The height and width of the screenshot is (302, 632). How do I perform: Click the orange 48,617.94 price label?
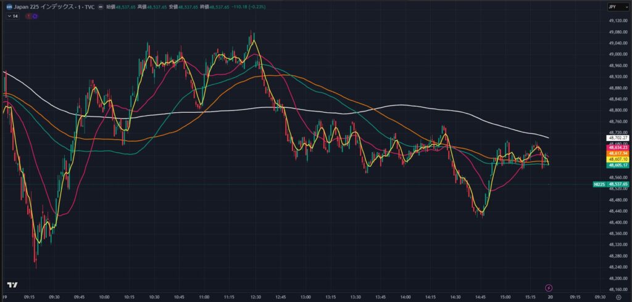coord(617,153)
